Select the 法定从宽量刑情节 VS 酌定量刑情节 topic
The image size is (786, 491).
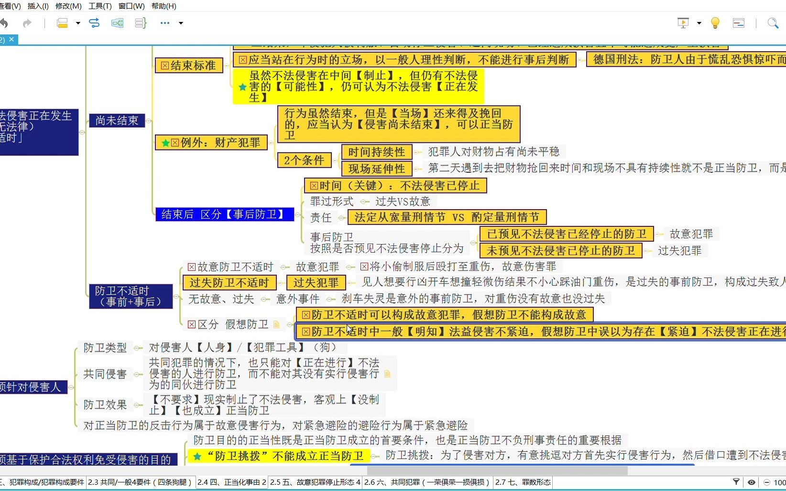coord(447,217)
